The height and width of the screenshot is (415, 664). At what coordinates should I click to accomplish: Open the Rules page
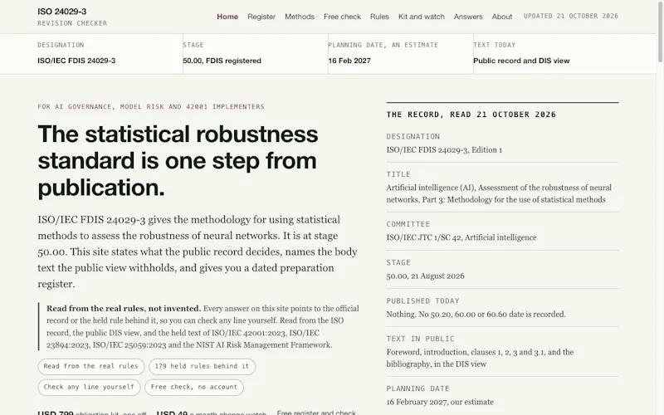click(379, 17)
